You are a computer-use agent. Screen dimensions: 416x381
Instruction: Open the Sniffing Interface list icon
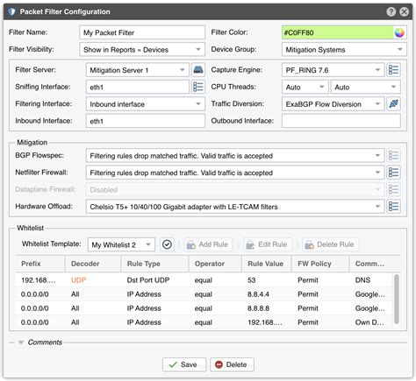198,87
